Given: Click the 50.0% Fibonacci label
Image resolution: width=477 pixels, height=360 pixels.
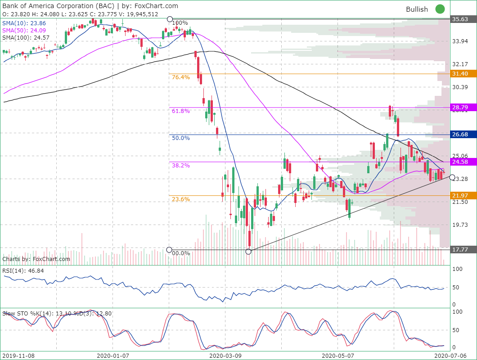Looking at the screenshot, I should 181,138.
